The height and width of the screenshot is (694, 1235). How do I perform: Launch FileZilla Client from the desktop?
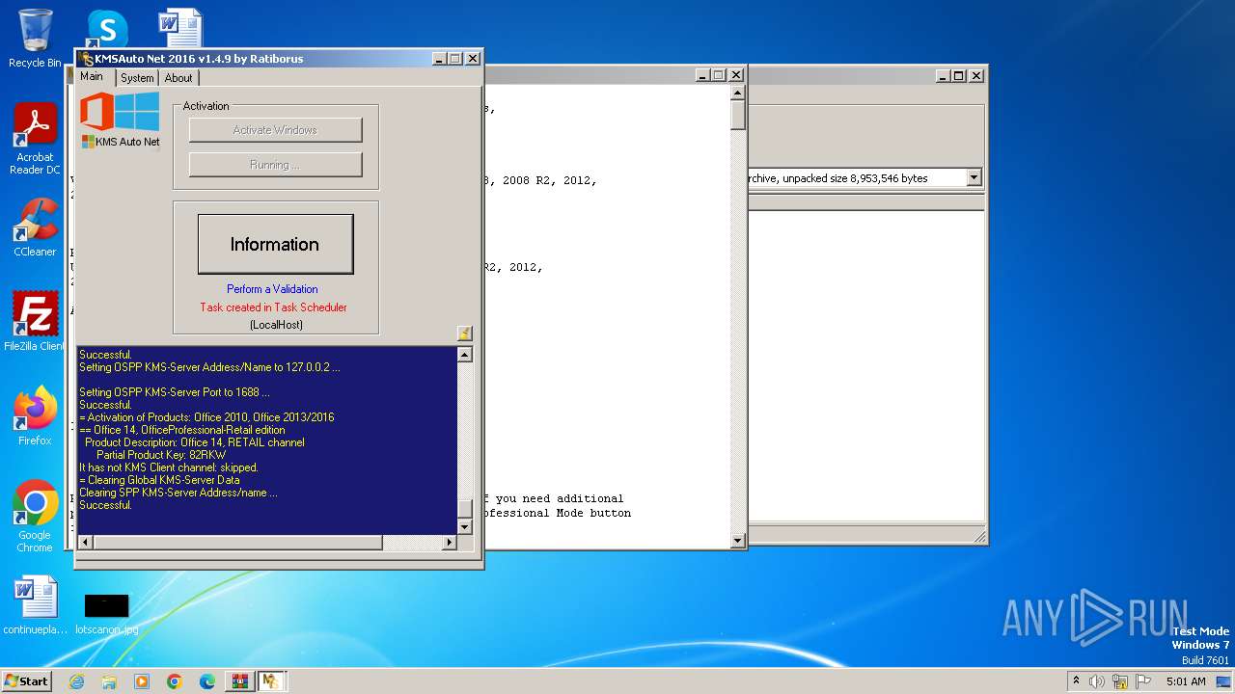pyautogui.click(x=35, y=322)
